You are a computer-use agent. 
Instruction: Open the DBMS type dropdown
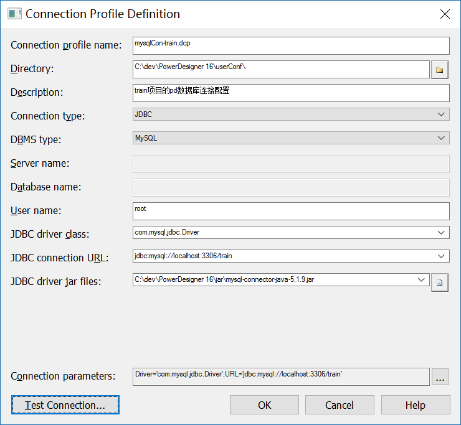click(442, 138)
